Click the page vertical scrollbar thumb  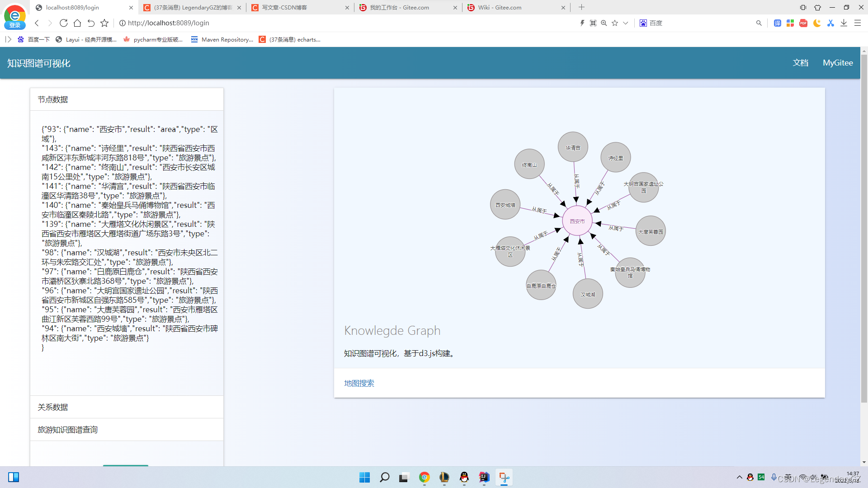[864, 228]
